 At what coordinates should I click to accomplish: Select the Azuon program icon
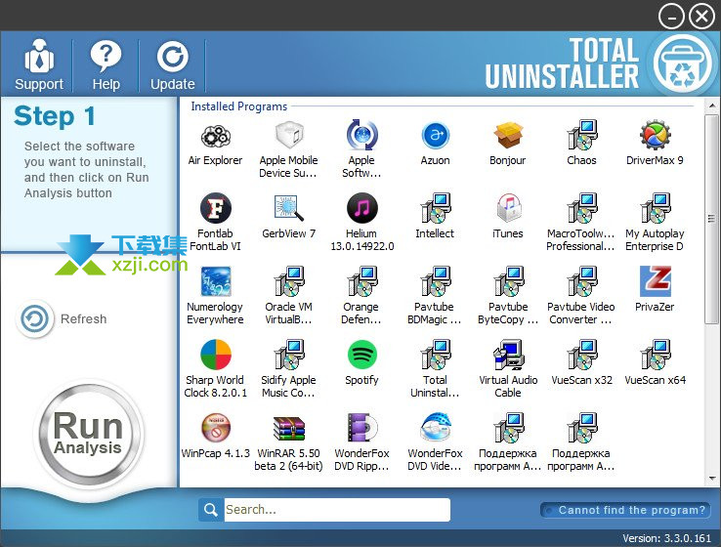tap(435, 136)
